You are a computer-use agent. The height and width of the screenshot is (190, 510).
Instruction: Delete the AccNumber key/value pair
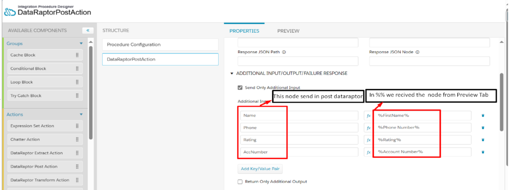(483, 152)
